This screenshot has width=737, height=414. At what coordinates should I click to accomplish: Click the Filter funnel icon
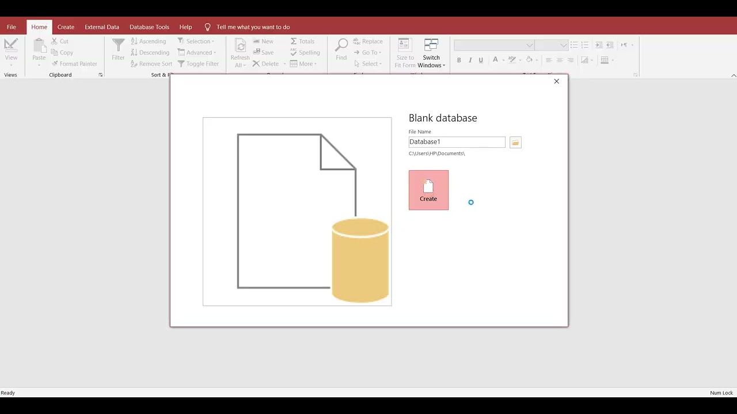[118, 46]
